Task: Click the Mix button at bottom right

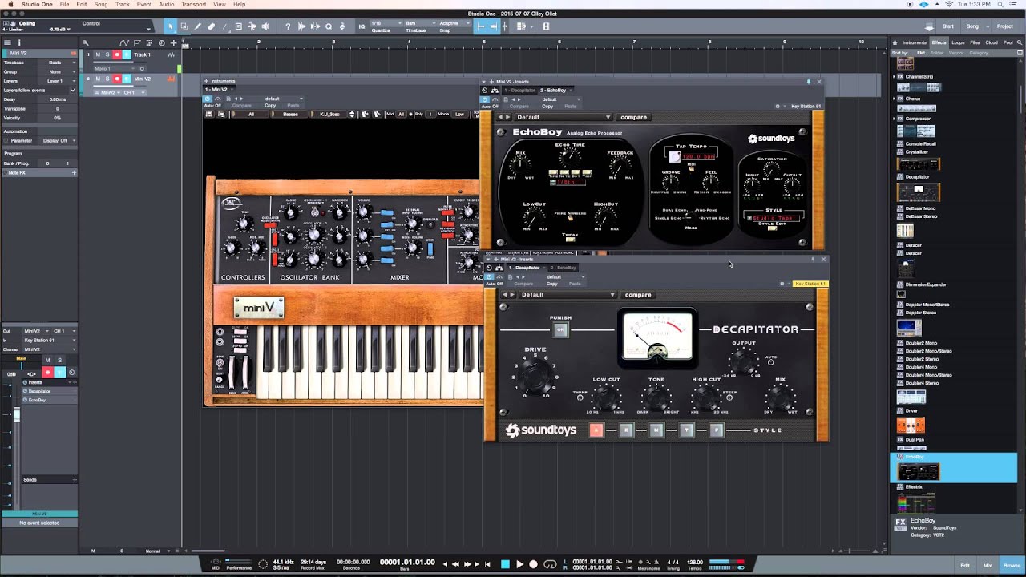Action: (988, 566)
